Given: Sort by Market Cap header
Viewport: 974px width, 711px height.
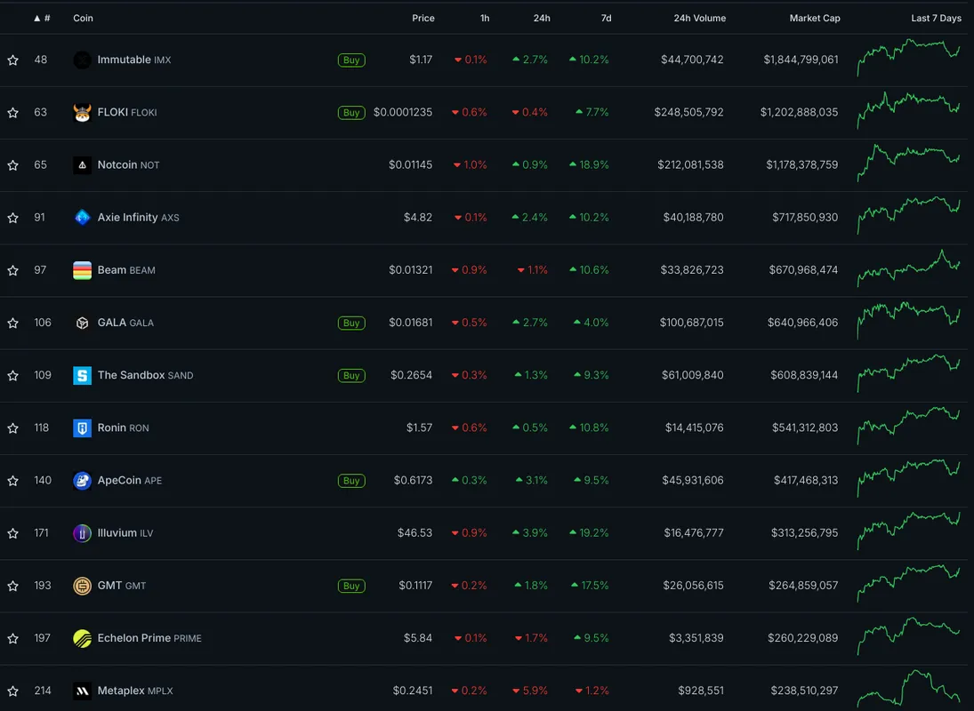Looking at the screenshot, I should 815,19.
